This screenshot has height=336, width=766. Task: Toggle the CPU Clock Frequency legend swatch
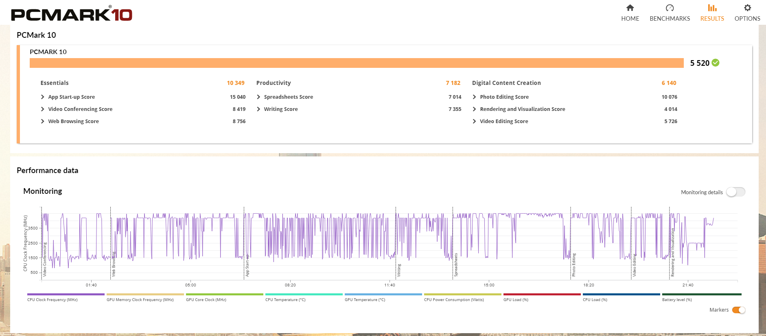66,294
